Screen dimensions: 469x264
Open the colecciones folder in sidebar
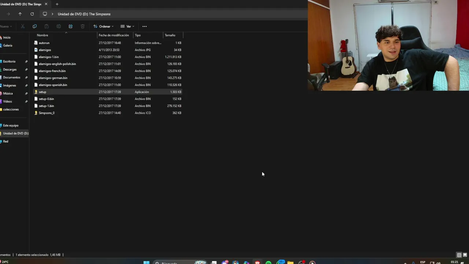pyautogui.click(x=11, y=109)
